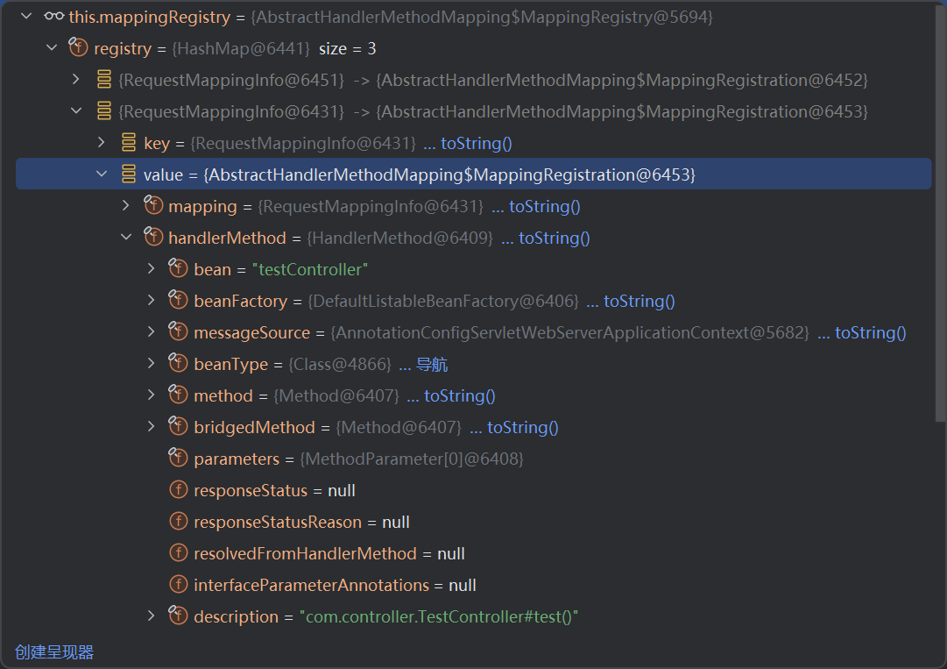Screen dimensions: 947x669
Task: Click the field icon next to bean
Action: coord(179,269)
